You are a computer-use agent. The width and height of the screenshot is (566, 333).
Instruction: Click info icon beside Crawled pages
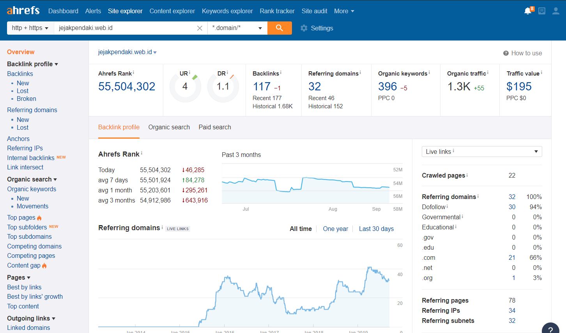click(467, 175)
